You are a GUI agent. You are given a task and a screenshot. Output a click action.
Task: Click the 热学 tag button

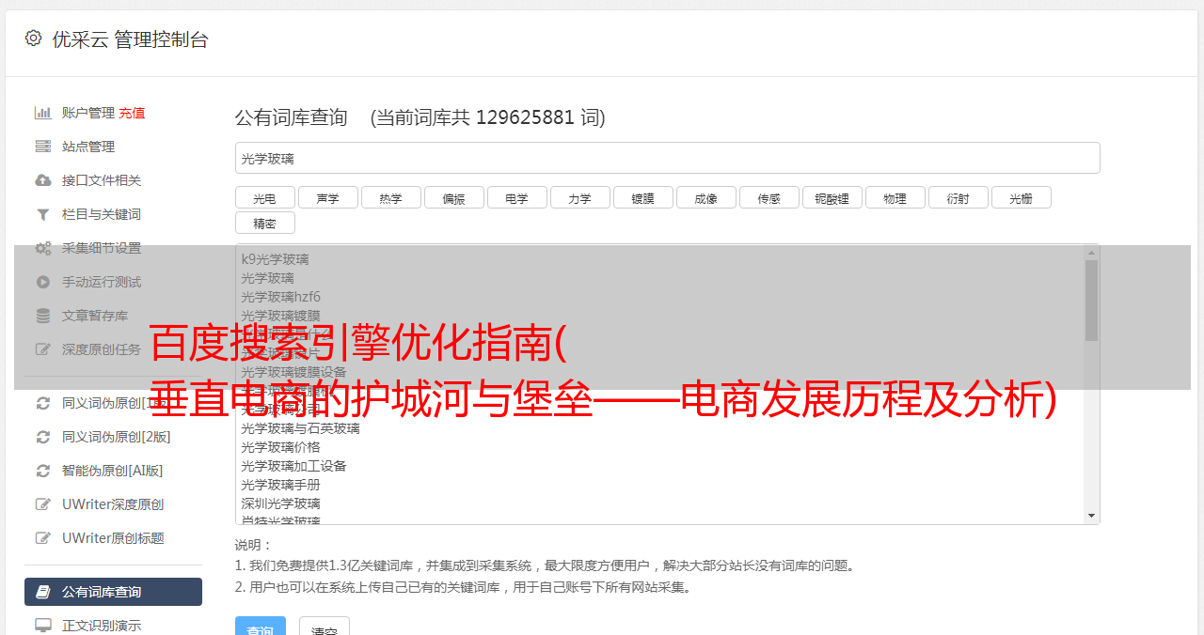click(390, 197)
